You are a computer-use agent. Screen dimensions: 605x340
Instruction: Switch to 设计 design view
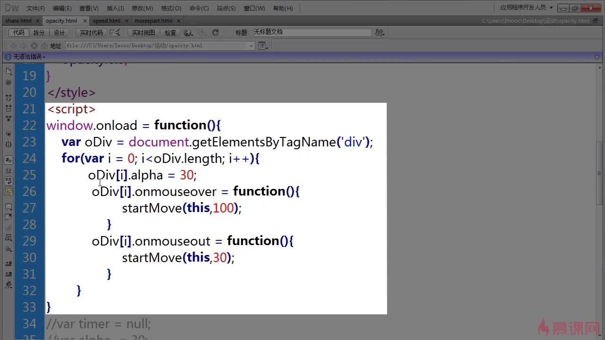coord(59,33)
